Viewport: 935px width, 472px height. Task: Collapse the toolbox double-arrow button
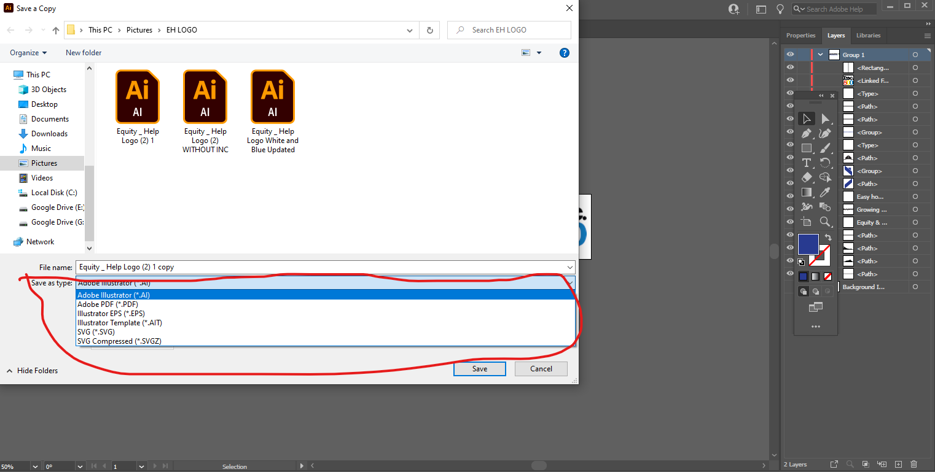click(x=821, y=96)
